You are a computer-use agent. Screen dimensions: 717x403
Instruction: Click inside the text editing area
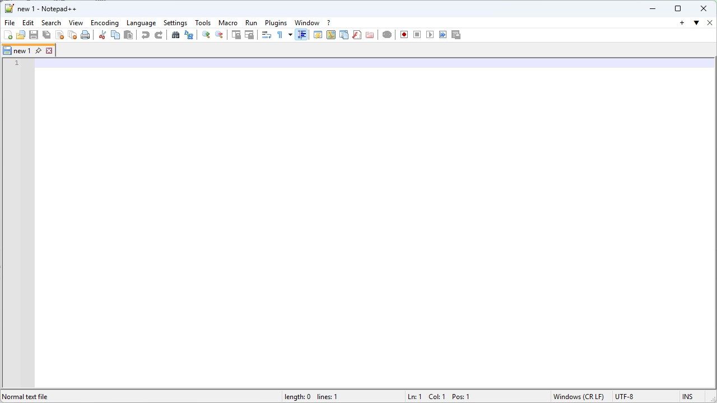pyautogui.click(x=374, y=222)
